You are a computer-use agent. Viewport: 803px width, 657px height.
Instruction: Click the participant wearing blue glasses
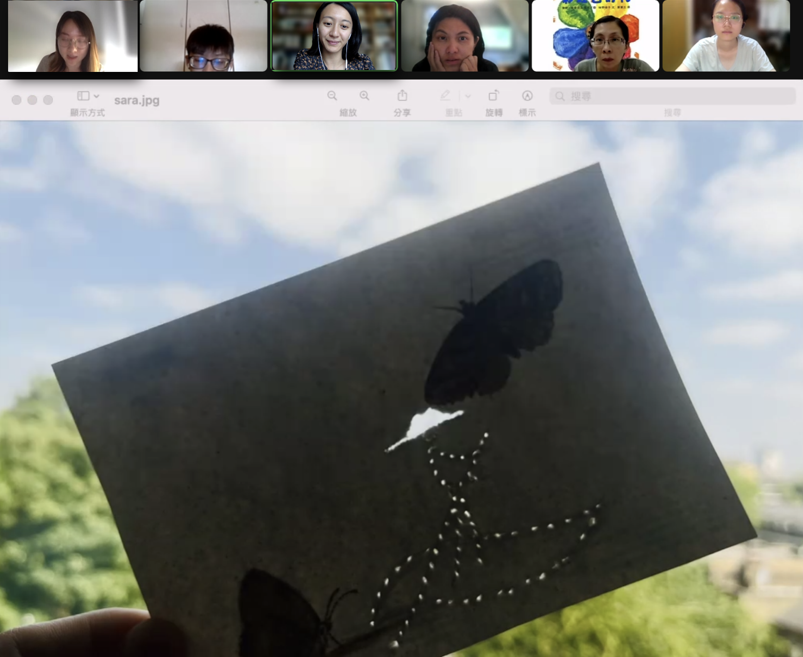coord(204,36)
